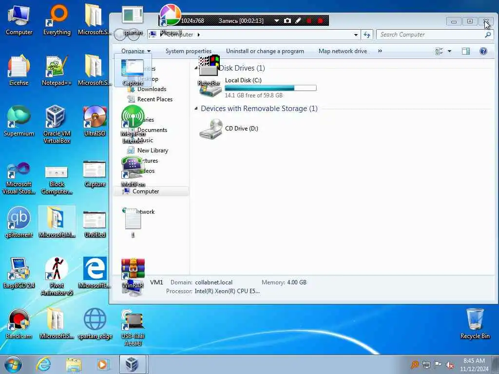
Task: Show more toolbar commands chevron
Action: coord(380,51)
